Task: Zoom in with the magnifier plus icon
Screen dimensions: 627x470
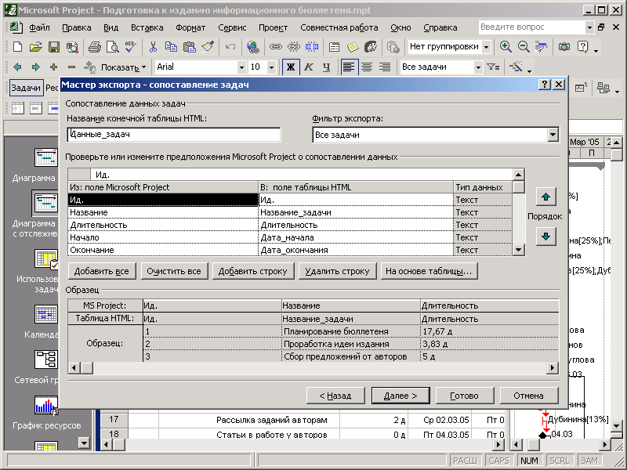Action: (506, 47)
